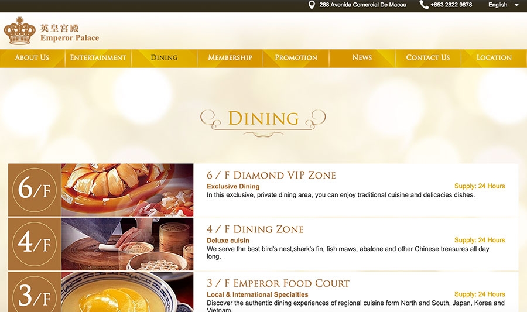Click the 4/F floor badge
Screen dimensions: 527x312
point(35,244)
